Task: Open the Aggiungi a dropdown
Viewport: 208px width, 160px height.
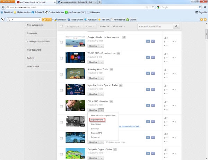Action: [74, 26]
